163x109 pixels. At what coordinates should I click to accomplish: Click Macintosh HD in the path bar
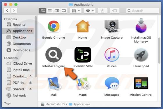53,104
